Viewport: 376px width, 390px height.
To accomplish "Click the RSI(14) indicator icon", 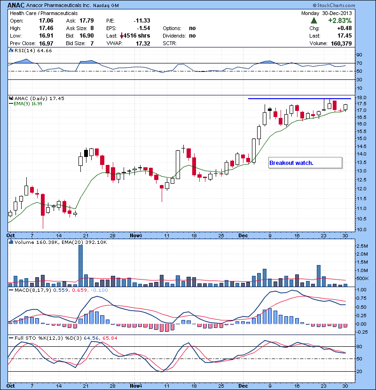I will 11,50.
